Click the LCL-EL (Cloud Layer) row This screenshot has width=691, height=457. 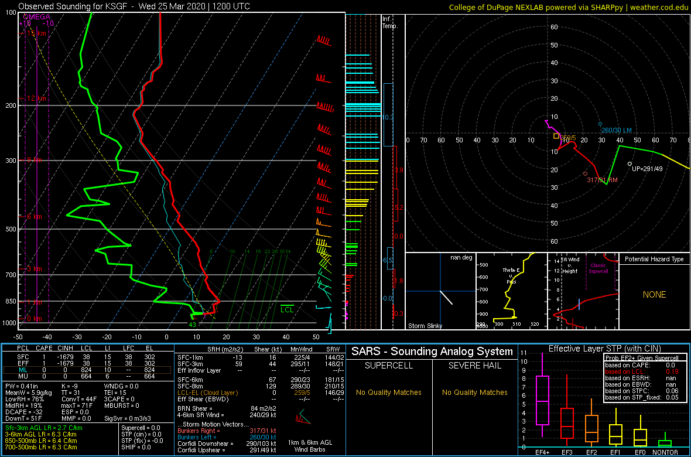pos(260,392)
